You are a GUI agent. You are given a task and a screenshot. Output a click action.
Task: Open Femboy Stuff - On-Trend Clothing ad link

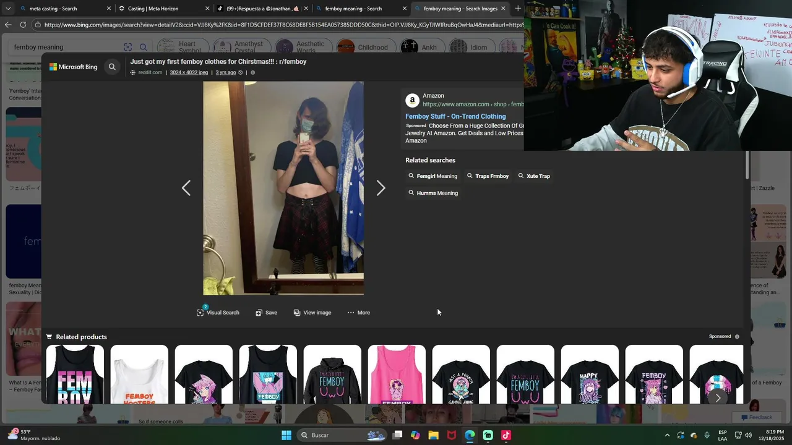pyautogui.click(x=455, y=116)
